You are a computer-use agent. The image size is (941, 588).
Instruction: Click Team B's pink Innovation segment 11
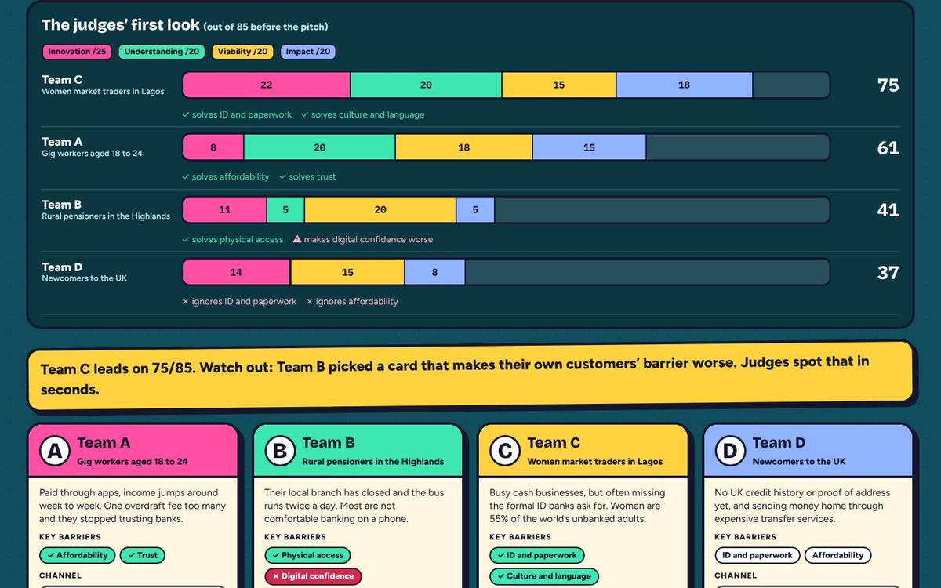tap(225, 209)
